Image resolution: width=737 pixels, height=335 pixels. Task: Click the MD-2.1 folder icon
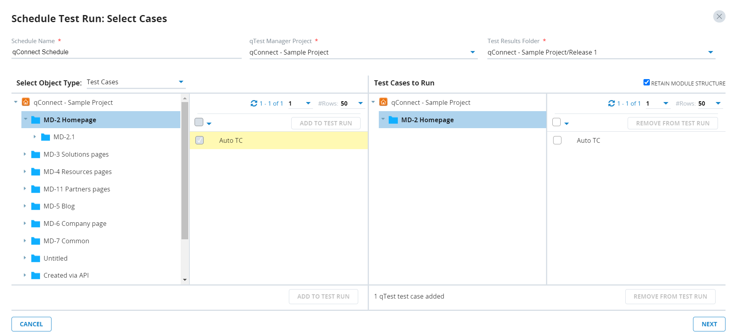coord(46,137)
